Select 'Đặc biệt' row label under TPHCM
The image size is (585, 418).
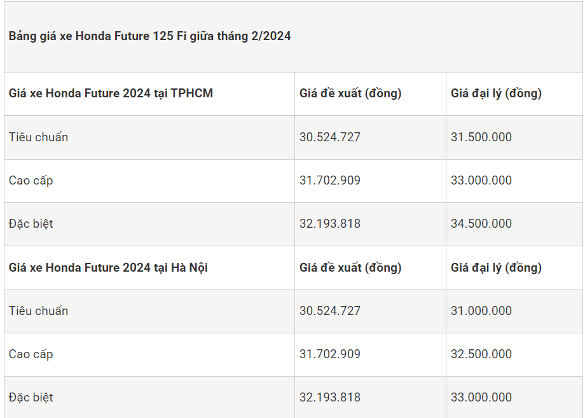tap(31, 223)
